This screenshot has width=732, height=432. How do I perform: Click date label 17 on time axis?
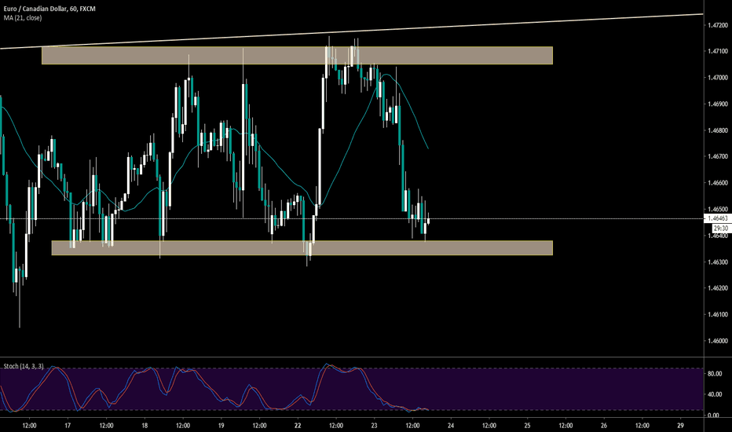coord(68,426)
